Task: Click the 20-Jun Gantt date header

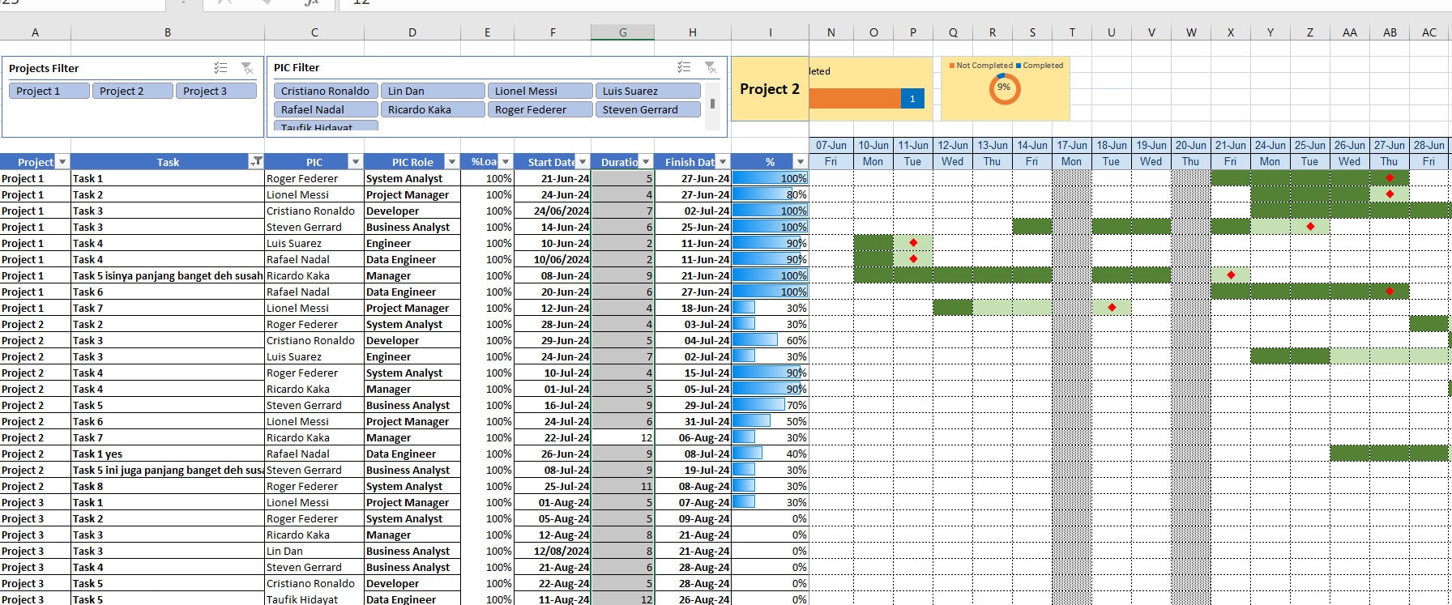Action: coord(1191,145)
